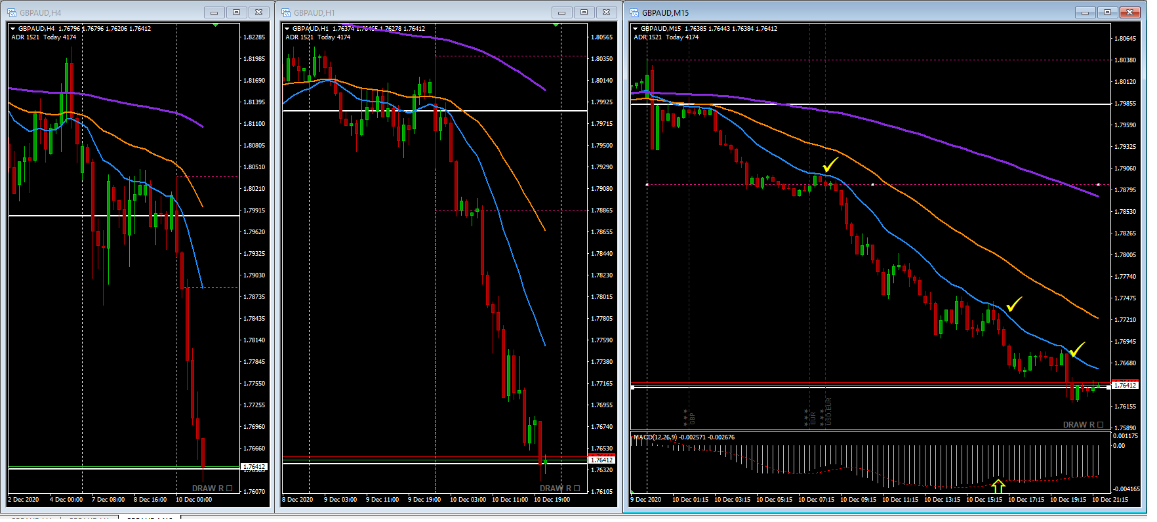This screenshot has height=522, width=1157.
Task: Open the dropdown arrow beside GBPAUD,H4 label
Action: [x=12, y=29]
